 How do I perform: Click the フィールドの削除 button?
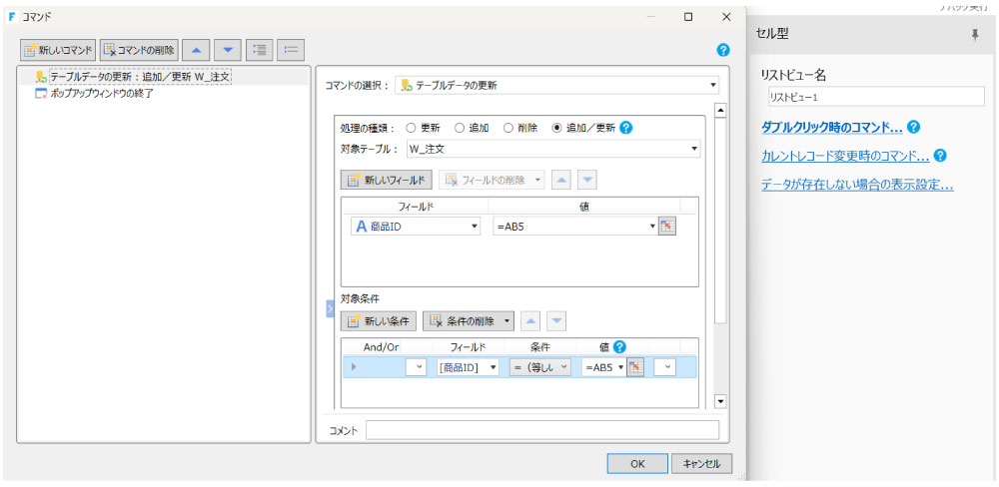point(492,181)
